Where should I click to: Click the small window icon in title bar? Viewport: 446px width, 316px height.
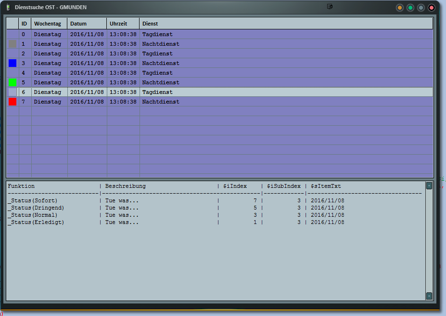[x=330, y=7]
